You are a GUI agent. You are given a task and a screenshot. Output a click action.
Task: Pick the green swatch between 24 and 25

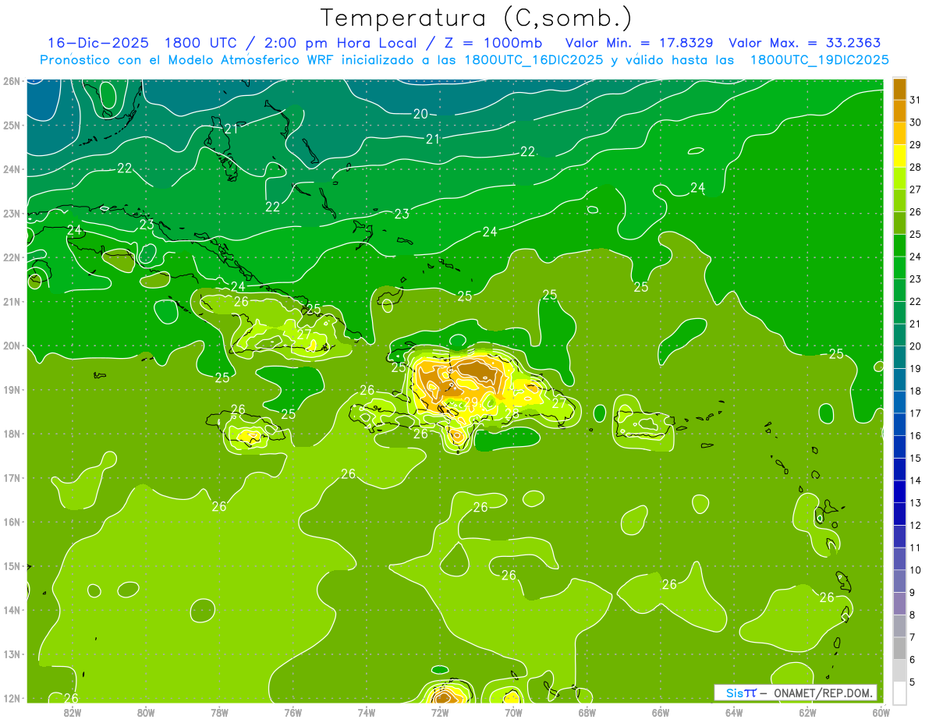click(x=899, y=246)
